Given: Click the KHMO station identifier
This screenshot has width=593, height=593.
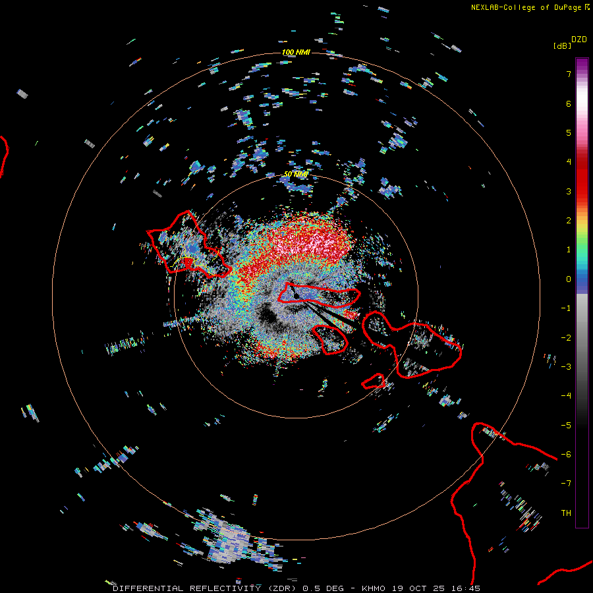Looking at the screenshot, I should click(x=374, y=588).
